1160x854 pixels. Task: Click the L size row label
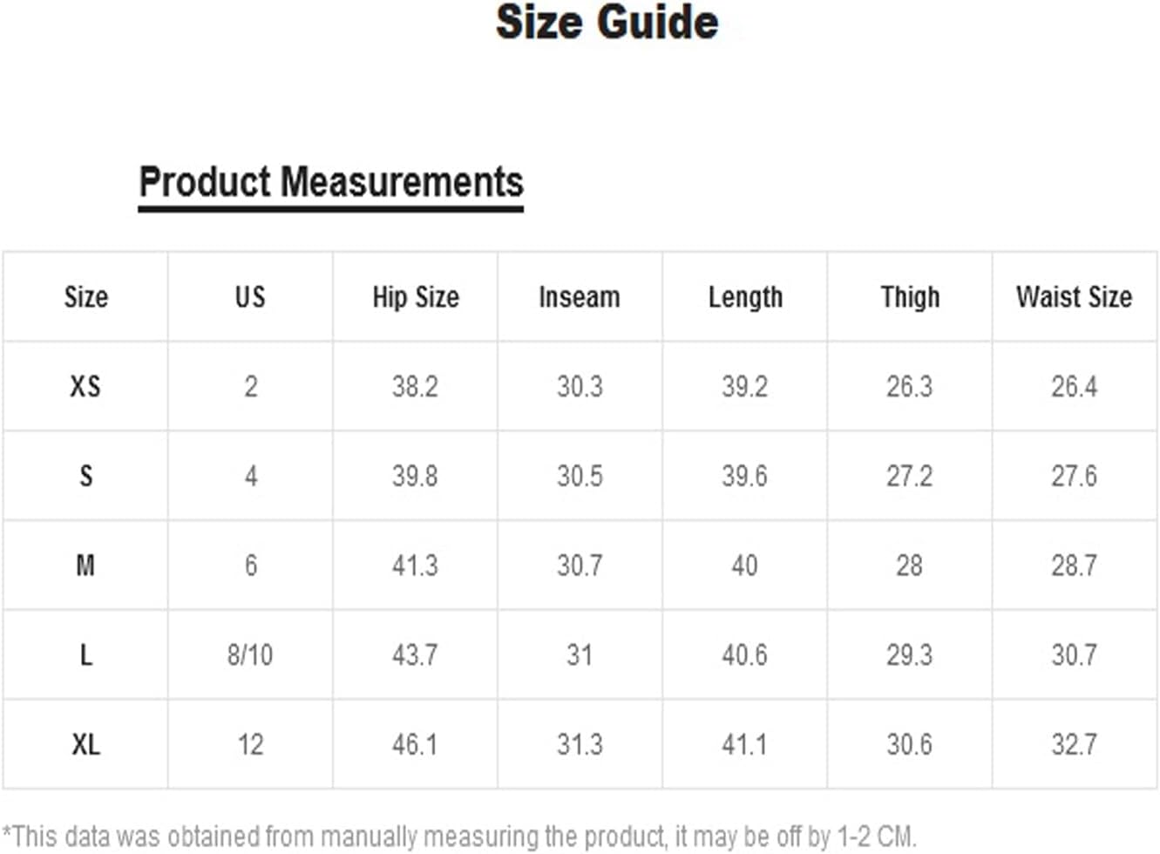[85, 654]
